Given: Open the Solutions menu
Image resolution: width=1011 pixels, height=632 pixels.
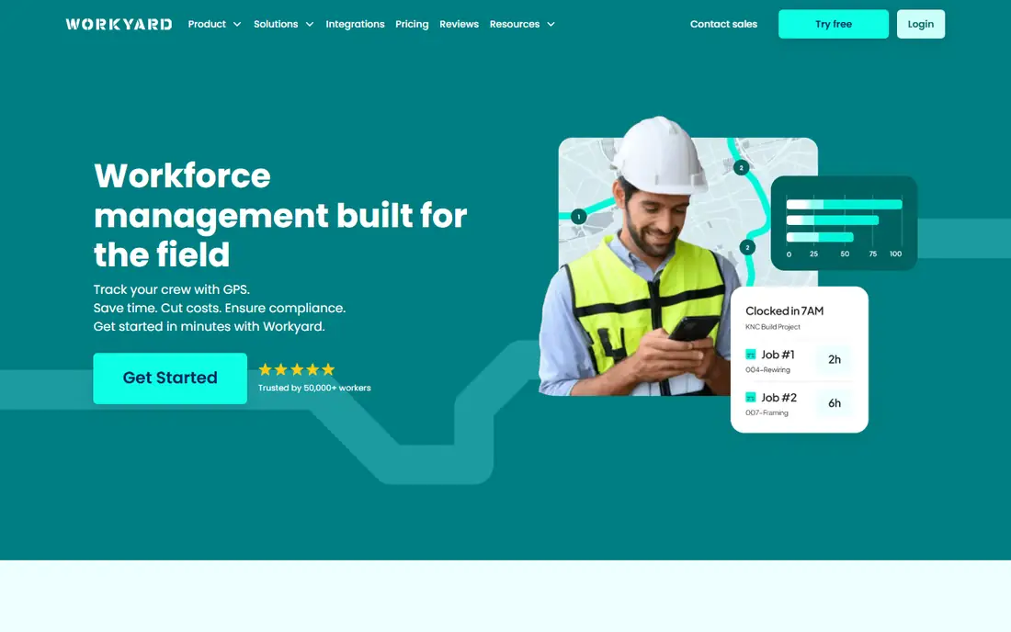Looking at the screenshot, I should pos(276,24).
